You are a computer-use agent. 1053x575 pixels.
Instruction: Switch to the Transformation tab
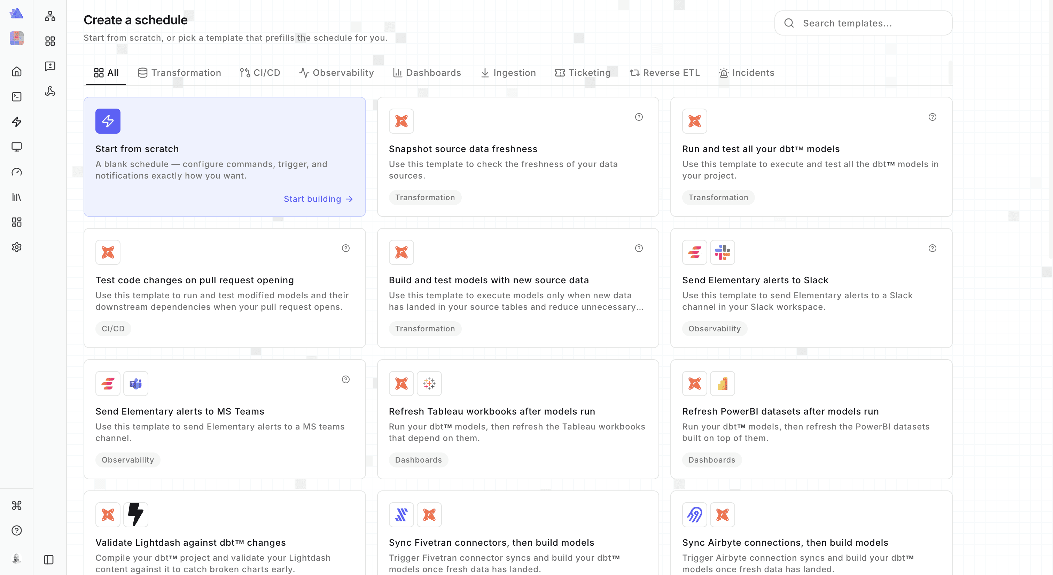pyautogui.click(x=179, y=73)
